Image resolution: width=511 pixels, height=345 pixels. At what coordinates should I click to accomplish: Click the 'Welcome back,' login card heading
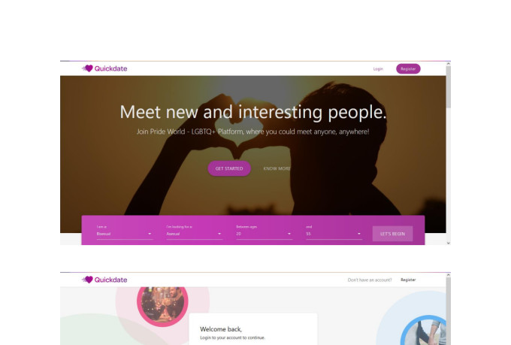(x=221, y=329)
